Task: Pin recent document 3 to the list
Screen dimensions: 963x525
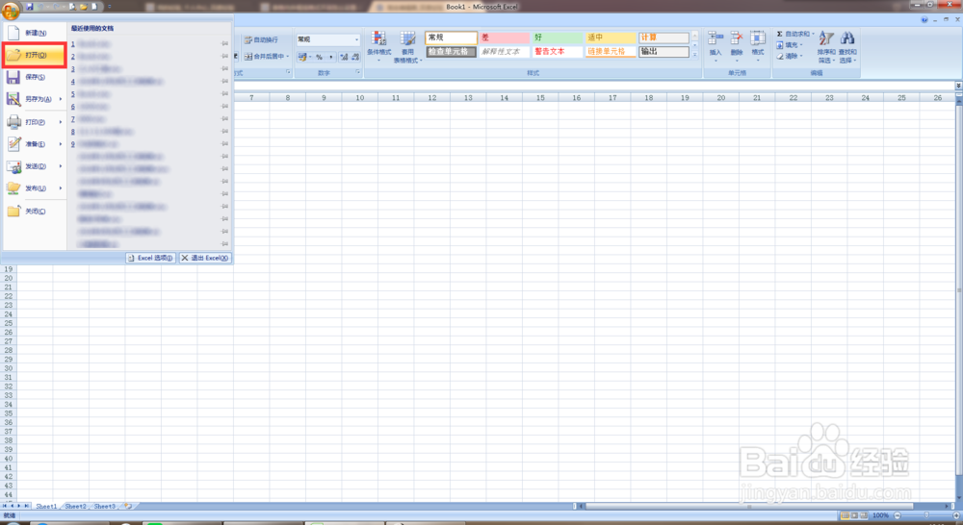Action: [x=224, y=68]
